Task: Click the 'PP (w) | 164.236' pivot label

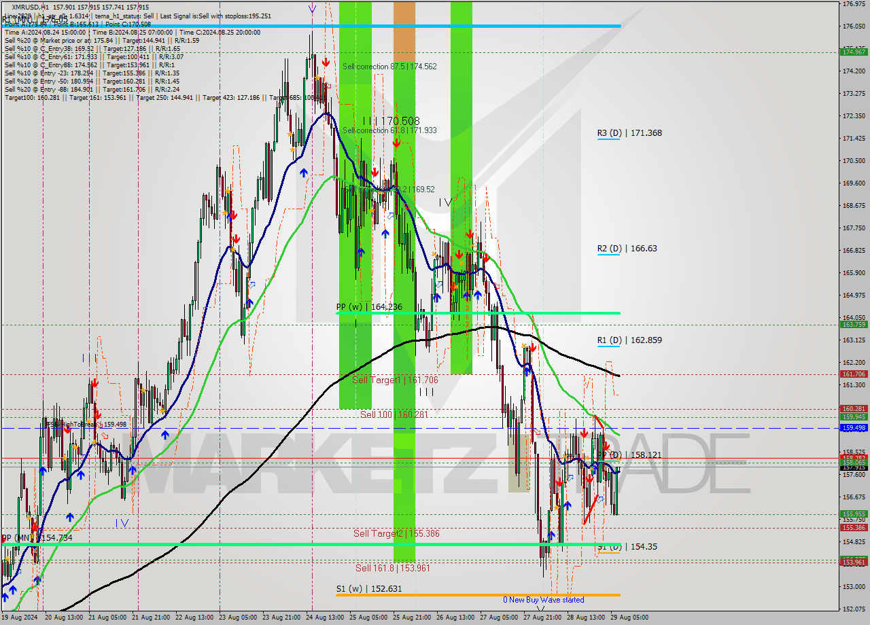Action: click(x=369, y=307)
